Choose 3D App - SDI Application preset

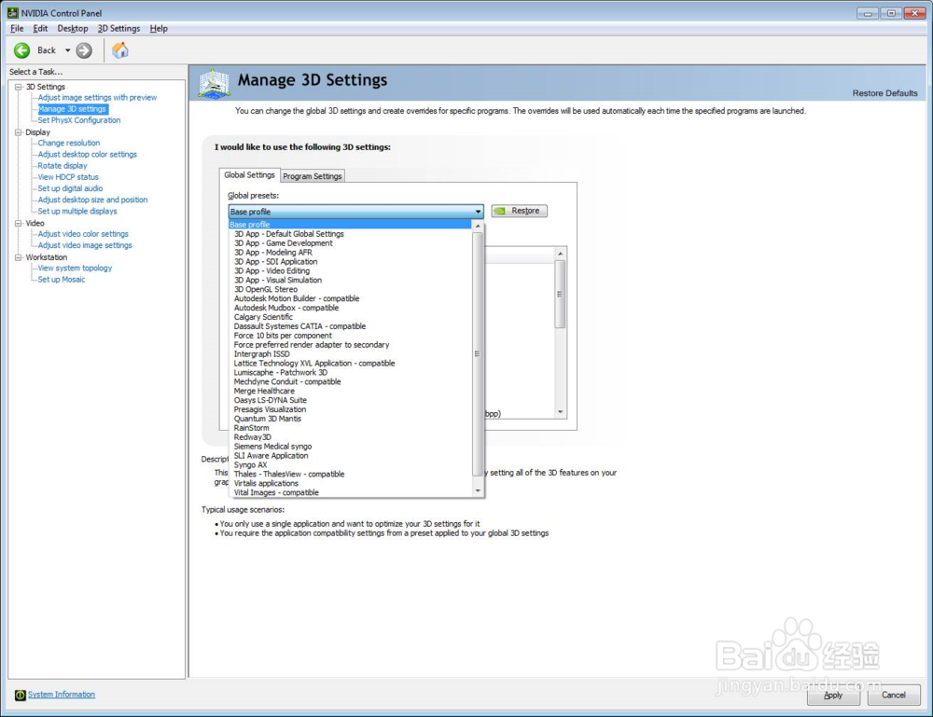pyautogui.click(x=275, y=262)
